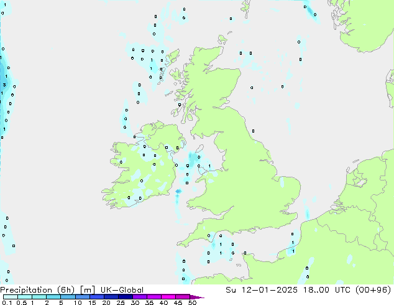Click the 25–30 navy legend swatch
This screenshot has height=305, width=394.
click(x=125, y=297)
